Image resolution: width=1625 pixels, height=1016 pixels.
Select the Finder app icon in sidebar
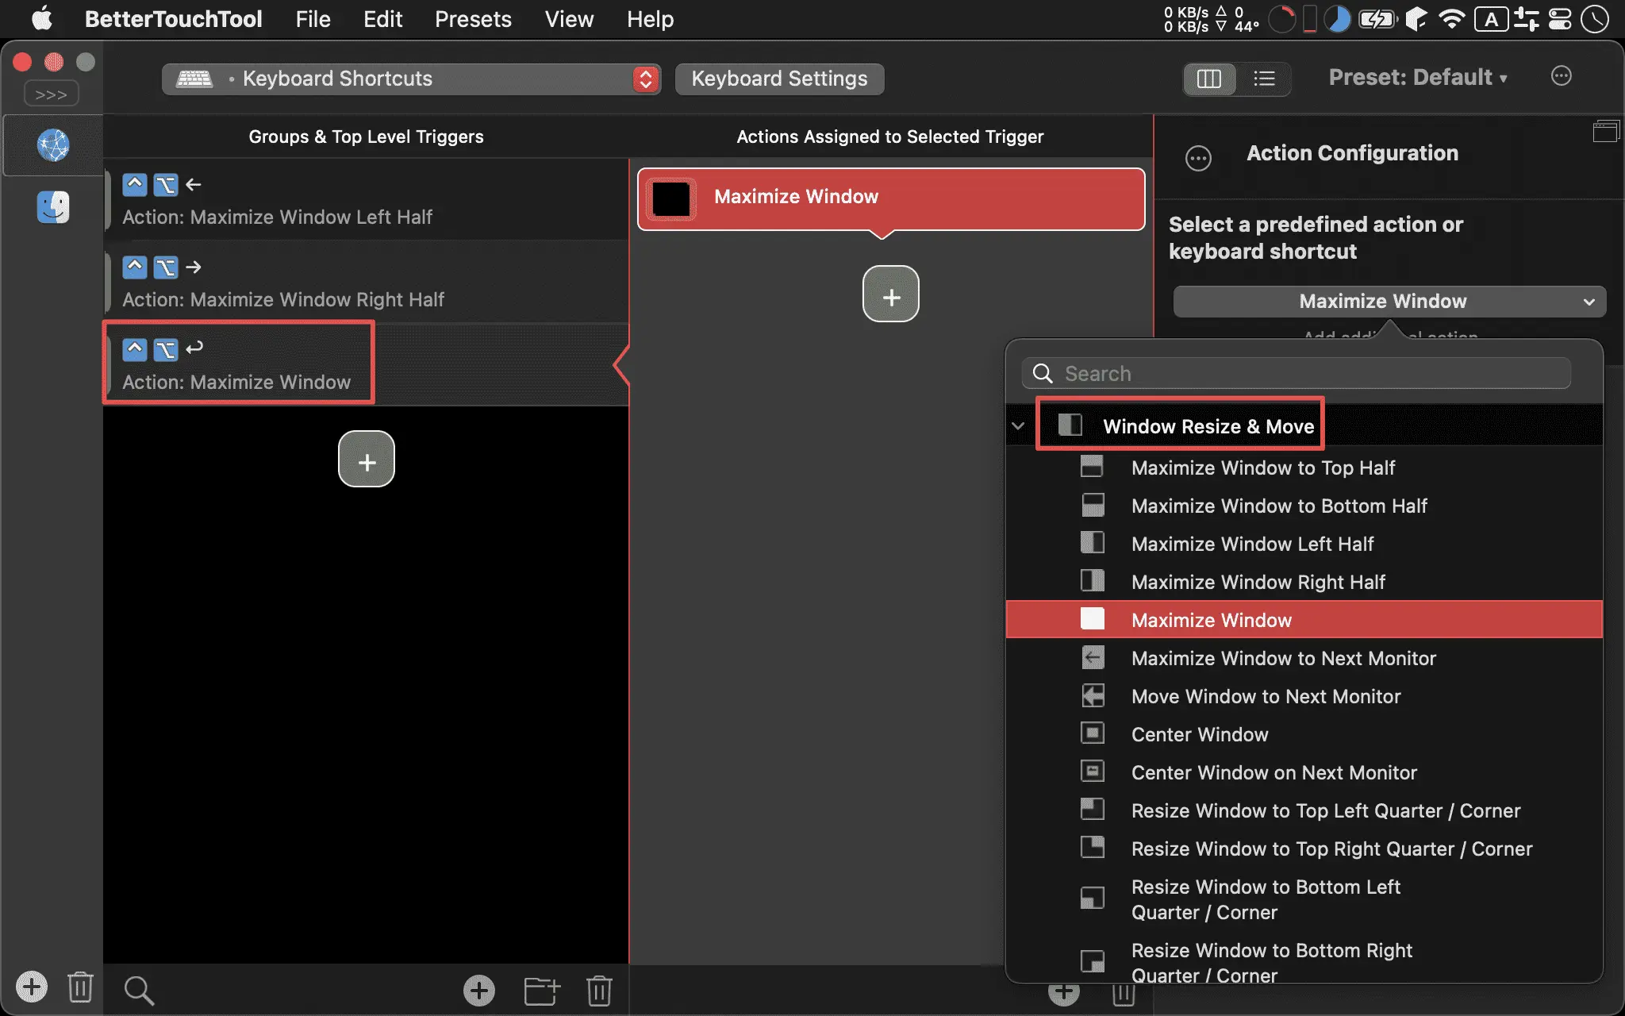coord(53,207)
